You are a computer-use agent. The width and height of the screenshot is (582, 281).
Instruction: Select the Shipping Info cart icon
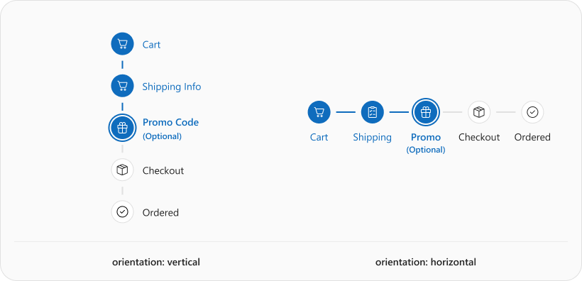coord(122,86)
